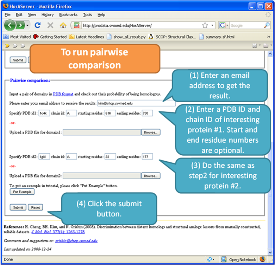Image resolution: width=275 pixels, height=265 pixels.
Task: Click the Stop loading X icon
Action: click(50, 26)
